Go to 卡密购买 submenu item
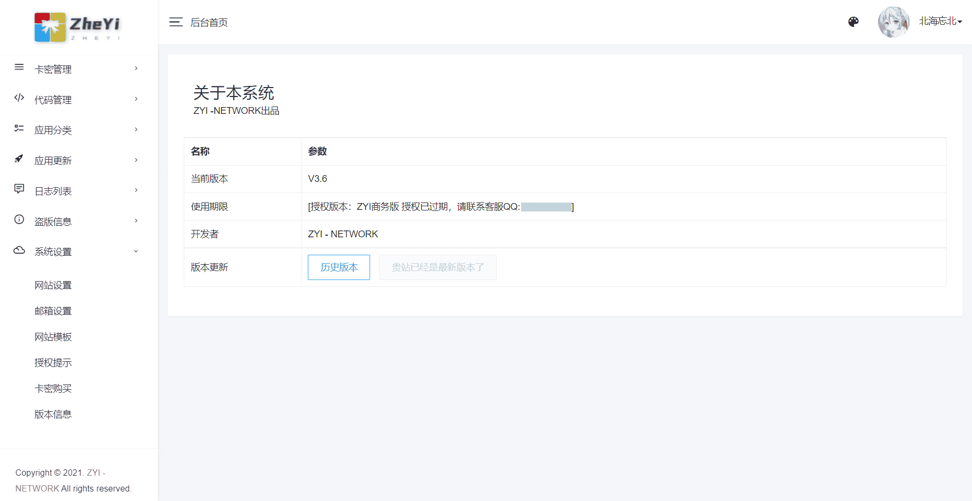 coord(53,389)
